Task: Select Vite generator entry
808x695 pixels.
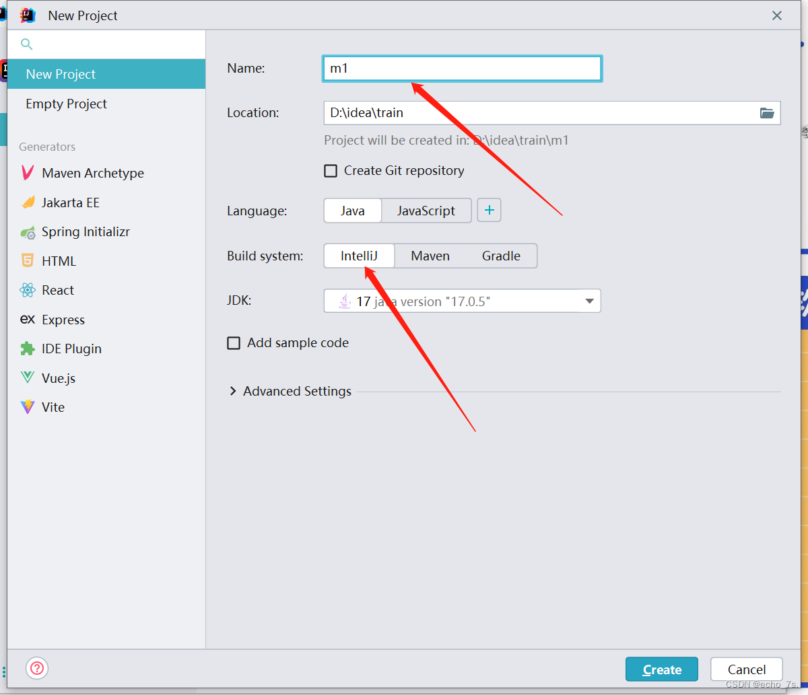Action: click(x=106, y=407)
